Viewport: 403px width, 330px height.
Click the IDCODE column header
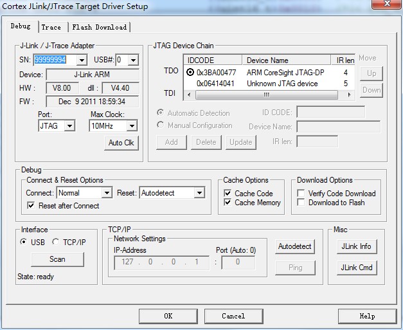tap(213, 60)
